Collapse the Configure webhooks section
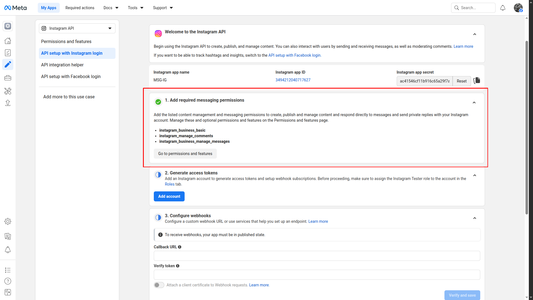 [475, 218]
